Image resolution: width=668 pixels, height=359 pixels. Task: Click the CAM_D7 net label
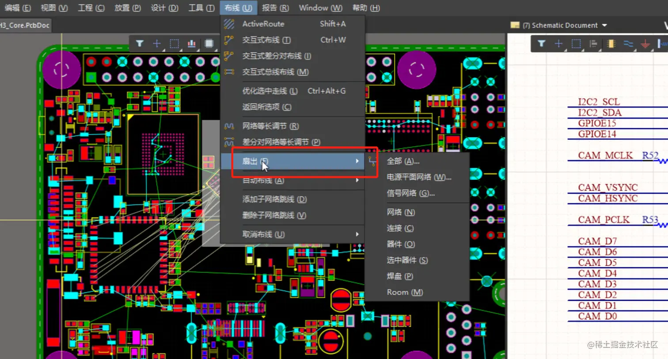[597, 241]
